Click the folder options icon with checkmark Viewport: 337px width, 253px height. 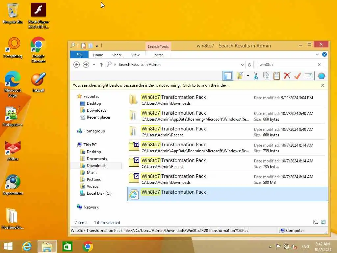point(240,76)
